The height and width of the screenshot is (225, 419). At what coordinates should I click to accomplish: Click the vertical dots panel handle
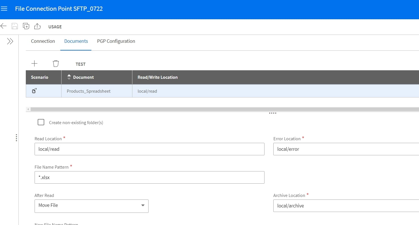click(x=16, y=138)
